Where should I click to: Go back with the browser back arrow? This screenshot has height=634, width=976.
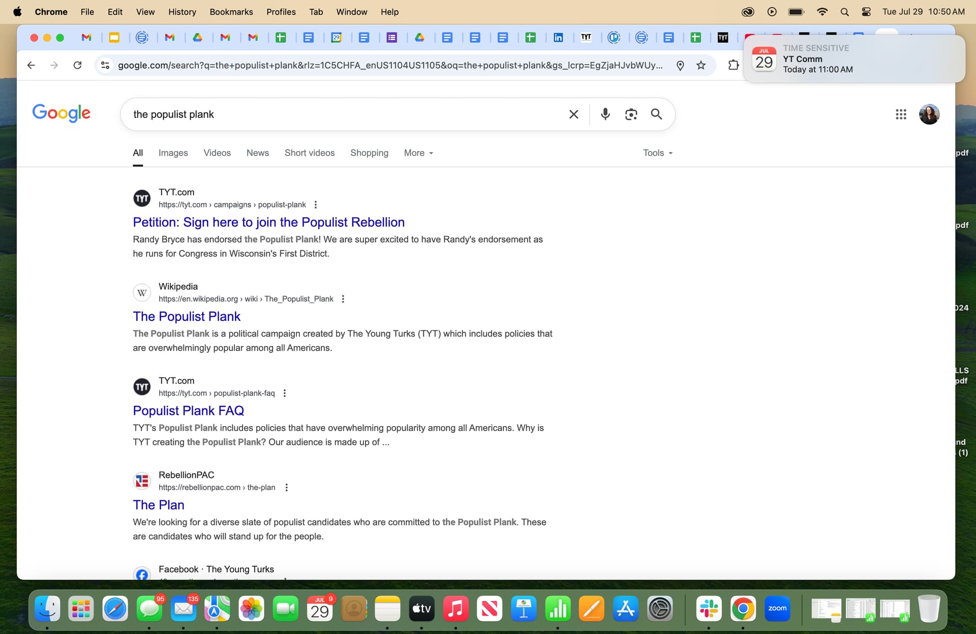click(31, 65)
